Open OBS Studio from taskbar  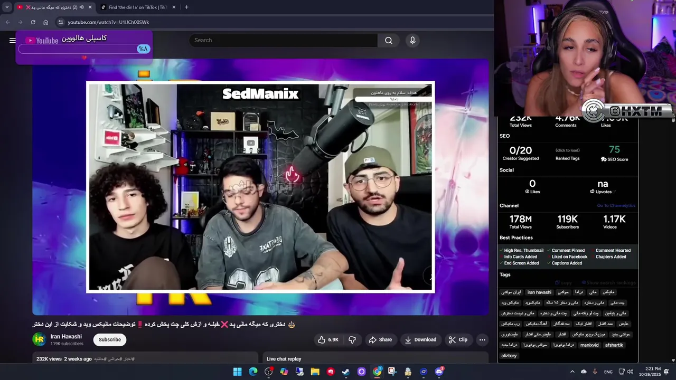[269, 372]
